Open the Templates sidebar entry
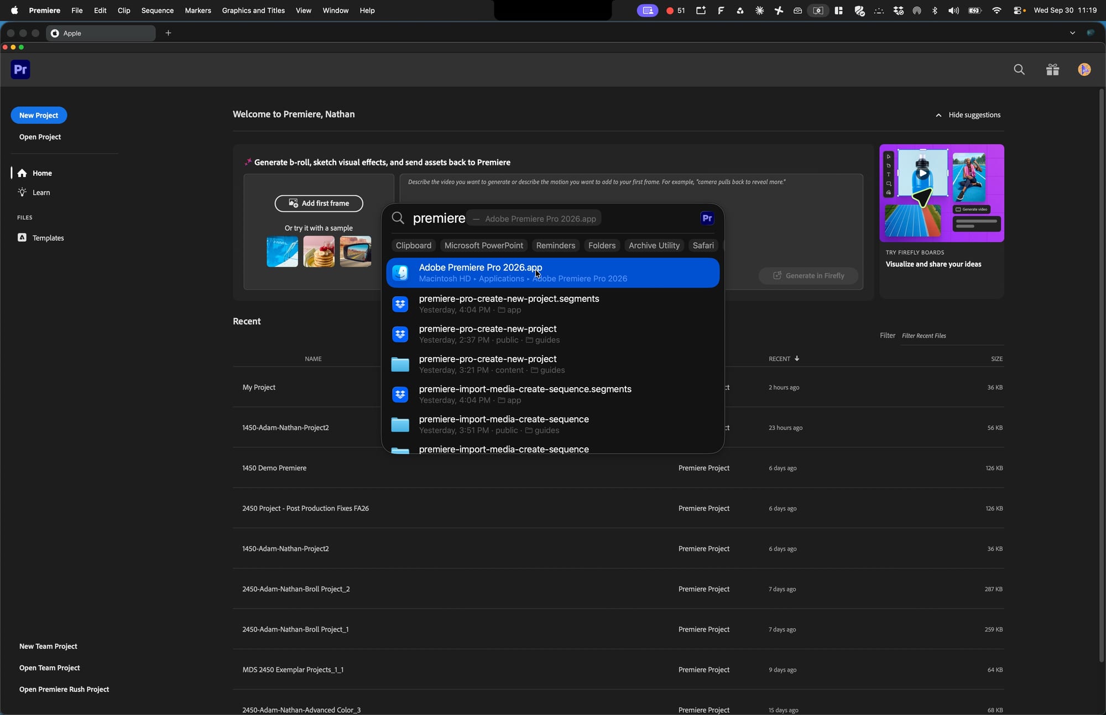The image size is (1106, 715). tap(41, 238)
